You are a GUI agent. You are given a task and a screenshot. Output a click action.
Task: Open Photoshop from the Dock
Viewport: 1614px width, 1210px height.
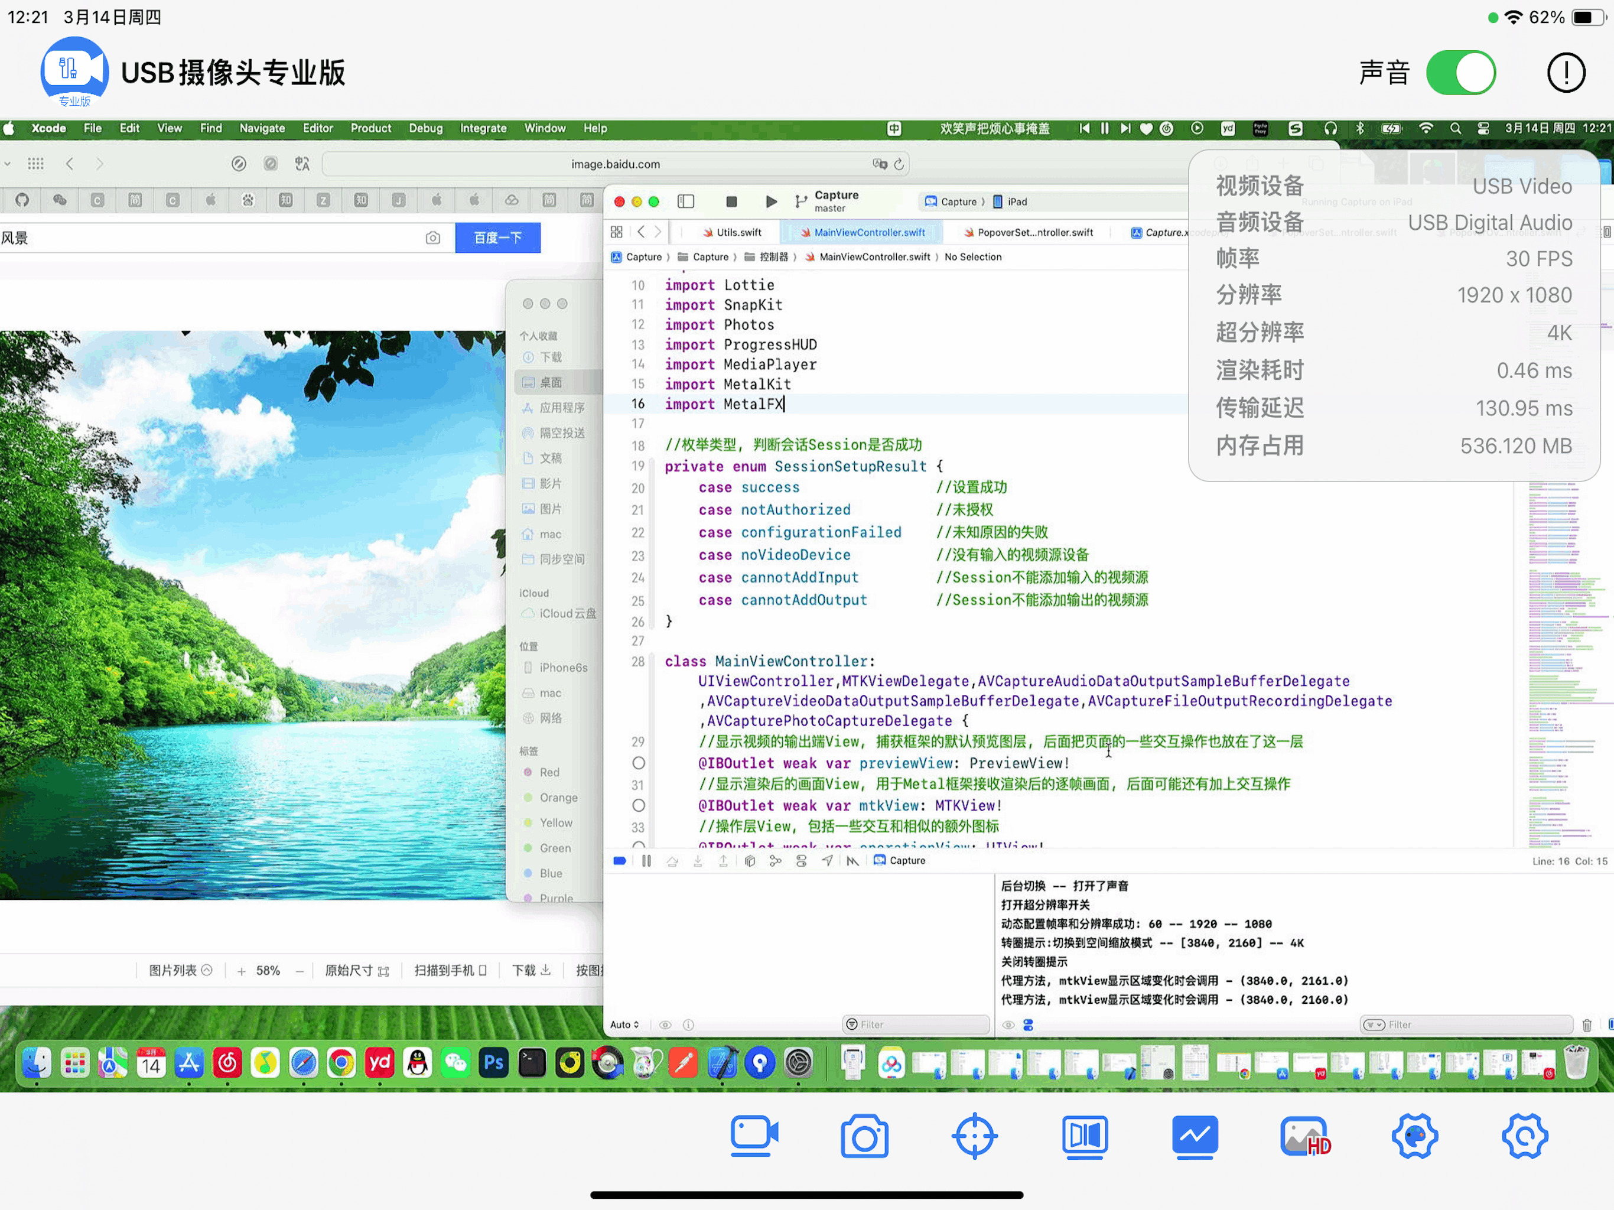point(493,1062)
